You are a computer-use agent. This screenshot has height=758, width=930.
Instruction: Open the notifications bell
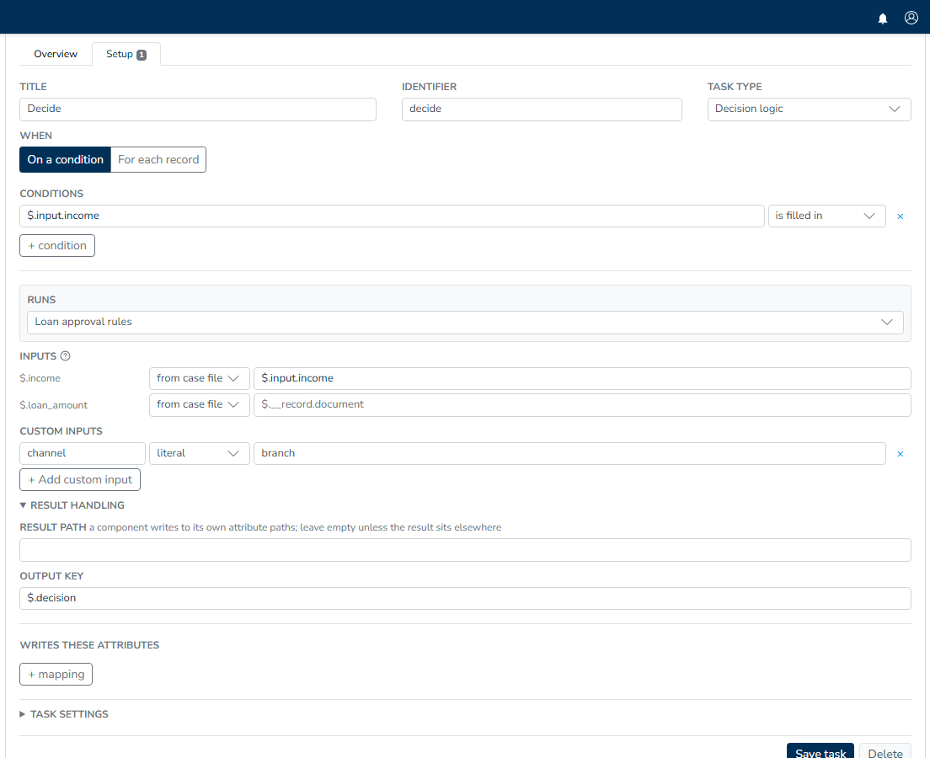[883, 19]
